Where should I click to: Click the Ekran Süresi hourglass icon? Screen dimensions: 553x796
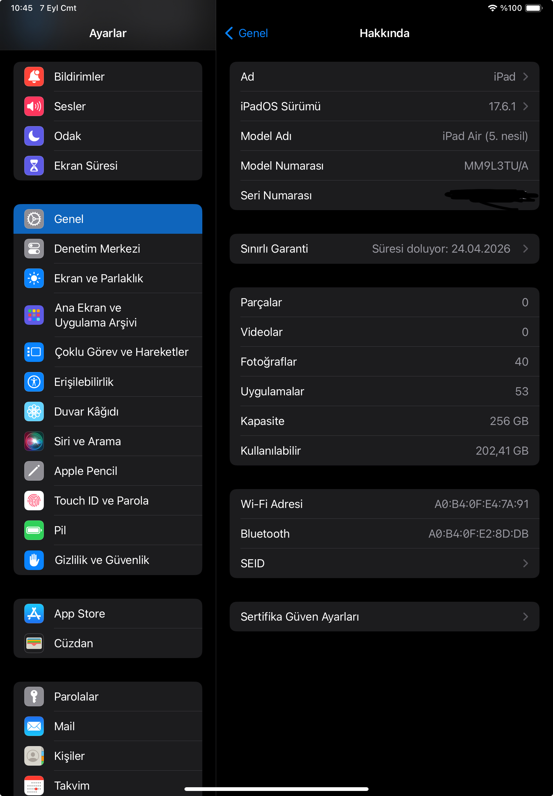point(34,166)
